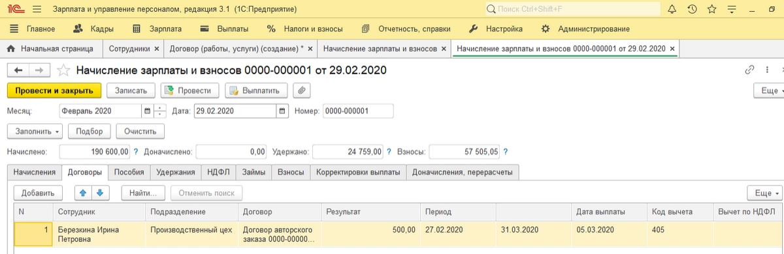Switch to Корректировки выплаты tab
The image size is (784, 254).
358,172
